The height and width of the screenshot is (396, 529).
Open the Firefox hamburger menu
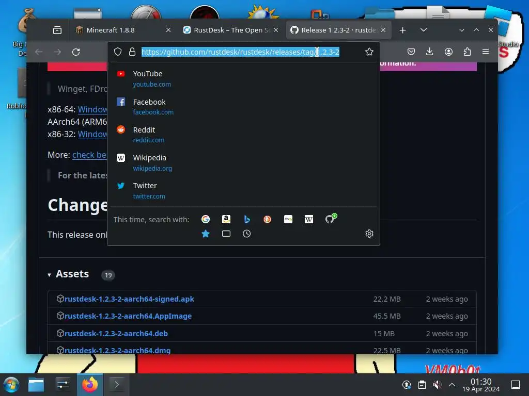(x=486, y=52)
